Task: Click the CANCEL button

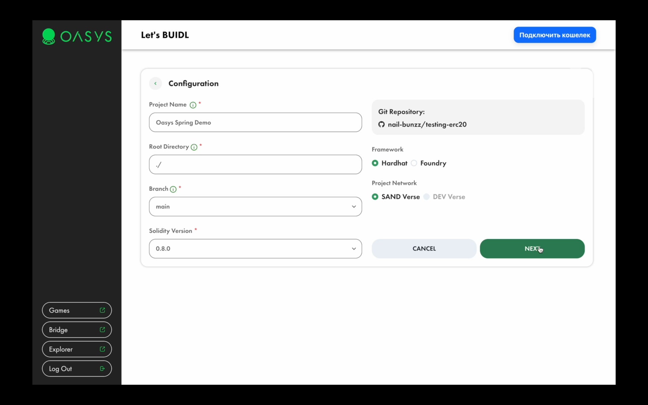Action: pyautogui.click(x=424, y=249)
